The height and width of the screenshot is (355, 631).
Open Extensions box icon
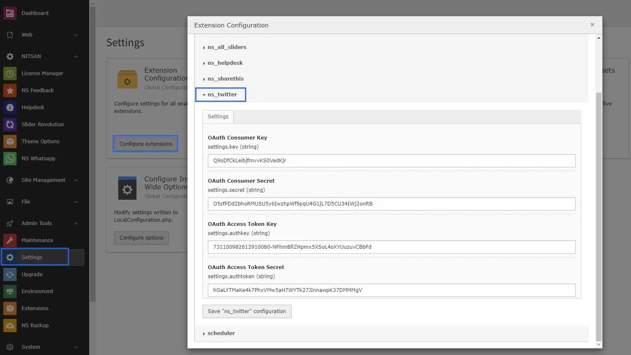click(x=10, y=308)
